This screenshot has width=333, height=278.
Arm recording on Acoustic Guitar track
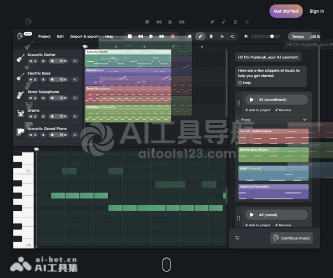click(x=43, y=61)
